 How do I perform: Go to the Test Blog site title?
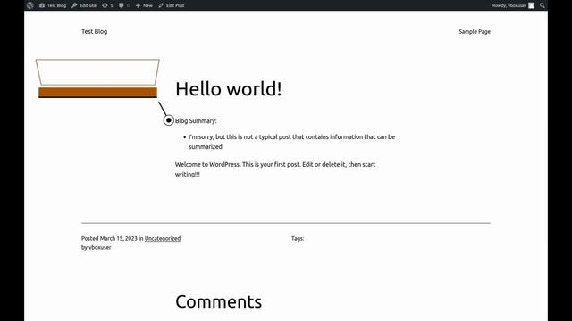point(94,31)
